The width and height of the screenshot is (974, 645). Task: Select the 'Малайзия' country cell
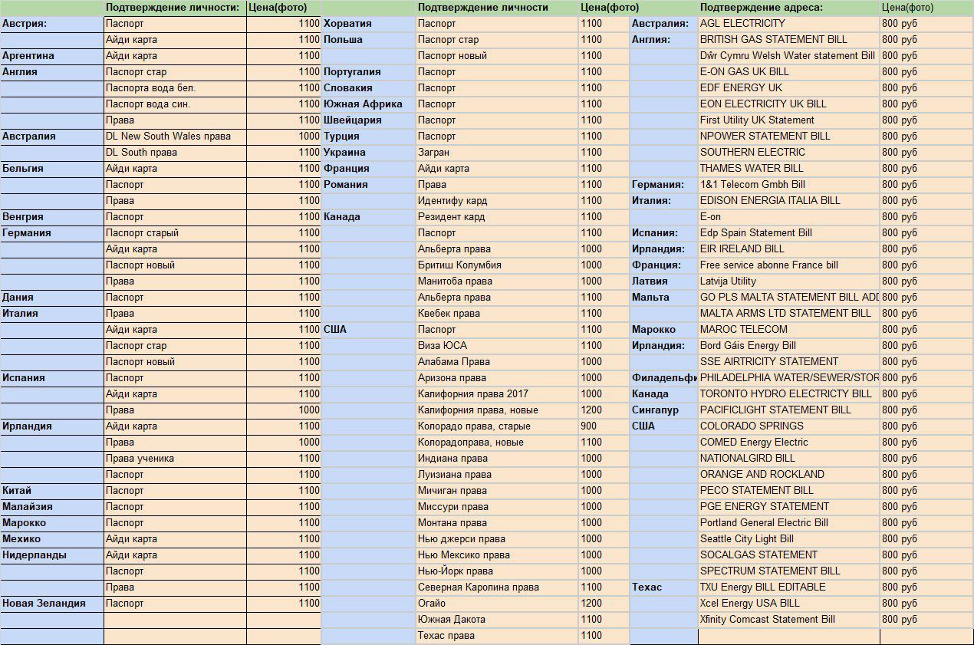click(x=51, y=507)
